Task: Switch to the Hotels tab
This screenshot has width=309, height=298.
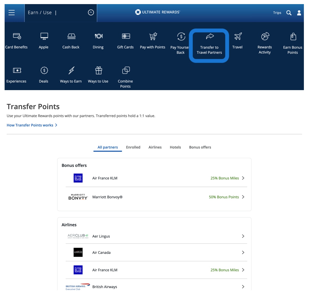Action: (175, 147)
